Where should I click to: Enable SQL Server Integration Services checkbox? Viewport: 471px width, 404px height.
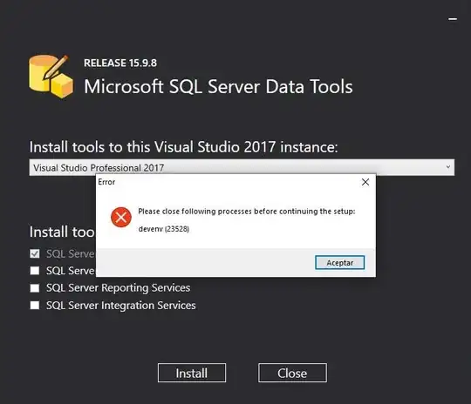[x=35, y=306]
